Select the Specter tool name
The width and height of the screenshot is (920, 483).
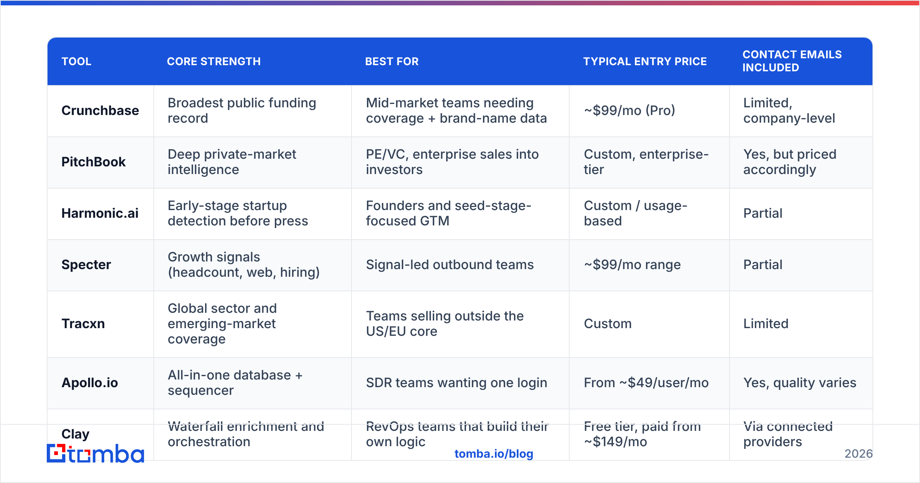86,264
